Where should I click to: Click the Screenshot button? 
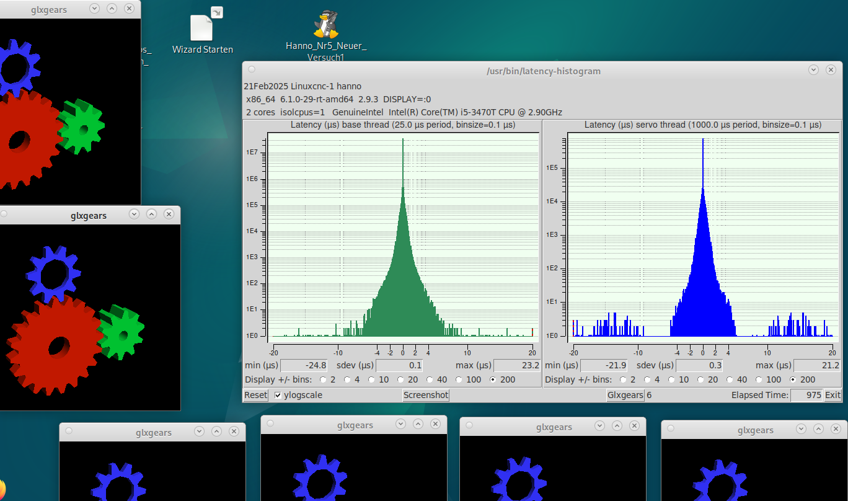(x=426, y=395)
